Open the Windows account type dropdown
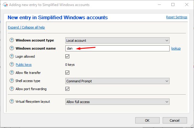This screenshot has height=128, width=194. click(x=117, y=41)
